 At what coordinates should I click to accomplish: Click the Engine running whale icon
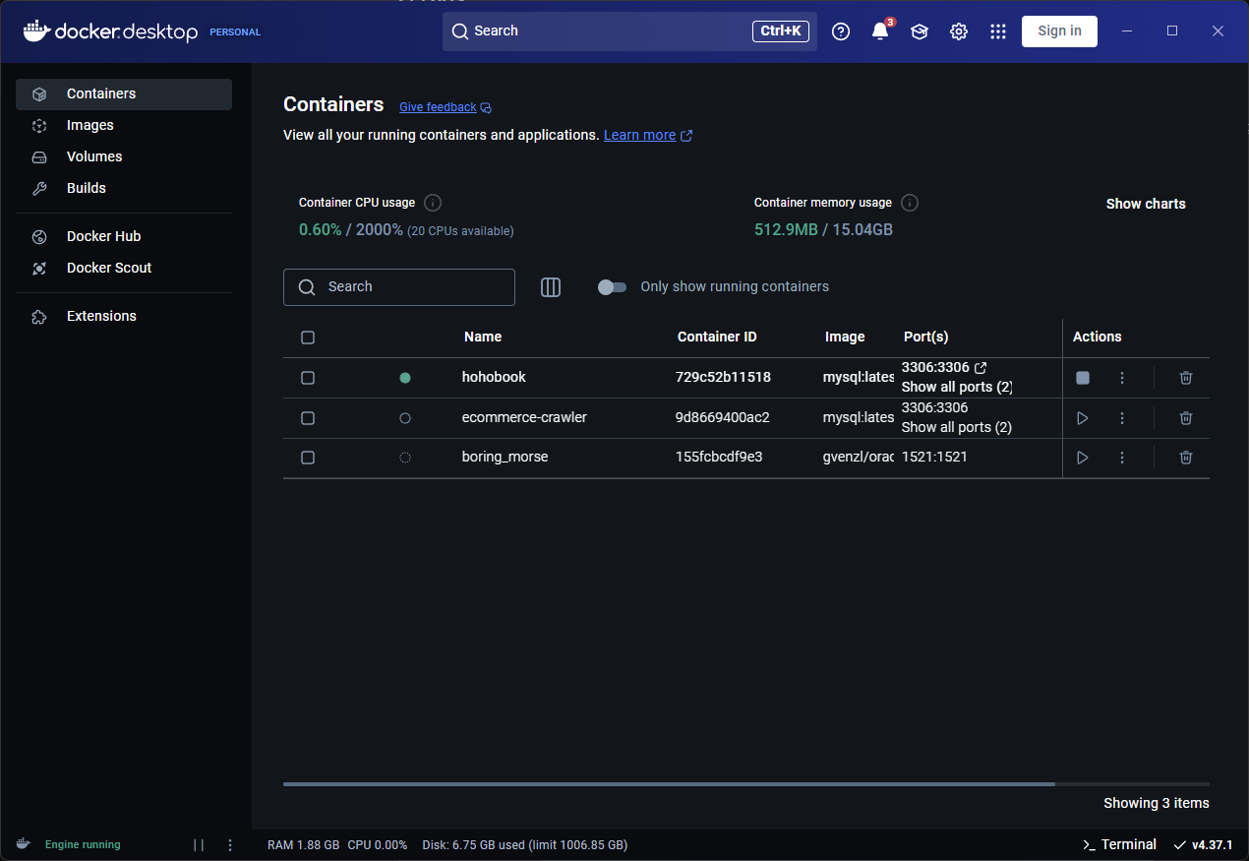click(x=23, y=844)
